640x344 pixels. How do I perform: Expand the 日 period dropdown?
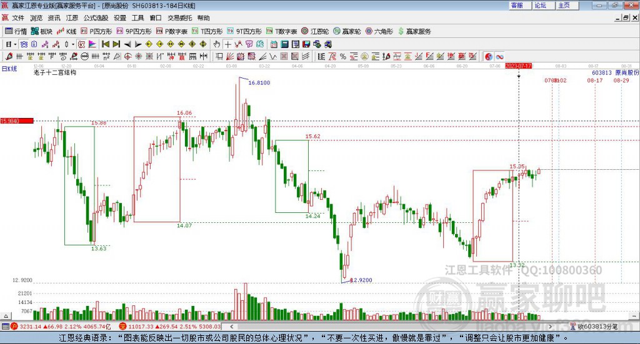[x=15, y=44]
